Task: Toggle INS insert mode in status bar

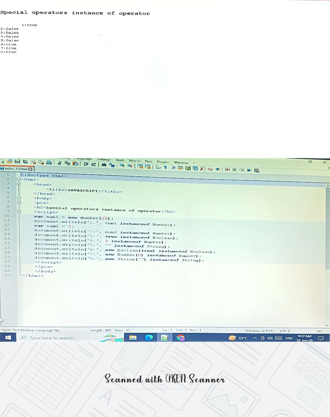Action: (319, 331)
